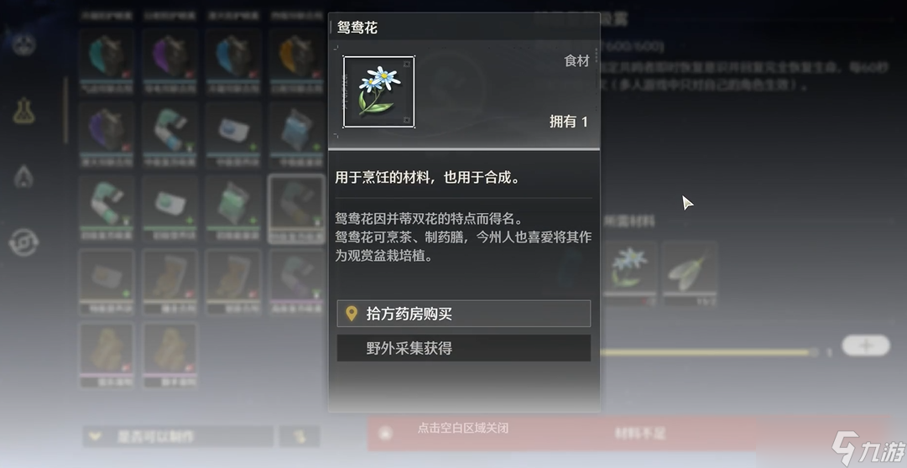This screenshot has width=907, height=468.
Task: Select 拾方药房购买 source option
Action: click(x=464, y=314)
